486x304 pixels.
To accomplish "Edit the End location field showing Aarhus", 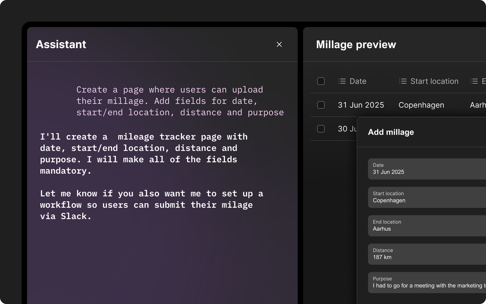I will pos(427,226).
